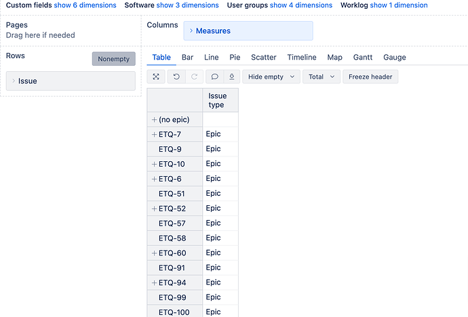
Task: Expand ETQ-94 using the plus icon
Action: (155, 282)
